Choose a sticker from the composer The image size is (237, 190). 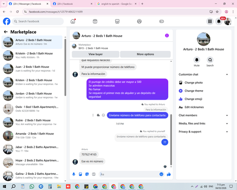(x=87, y=174)
